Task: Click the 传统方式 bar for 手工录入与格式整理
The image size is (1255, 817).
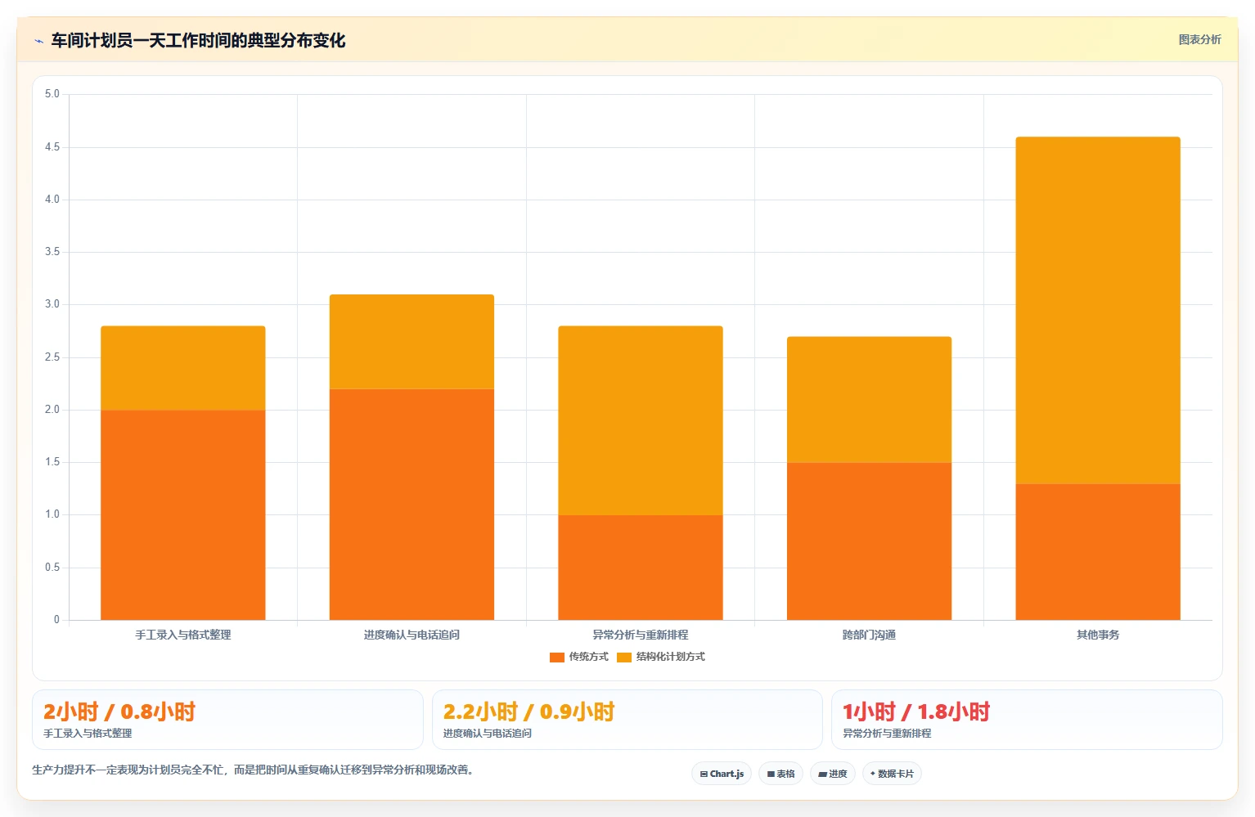Action: [x=183, y=515]
